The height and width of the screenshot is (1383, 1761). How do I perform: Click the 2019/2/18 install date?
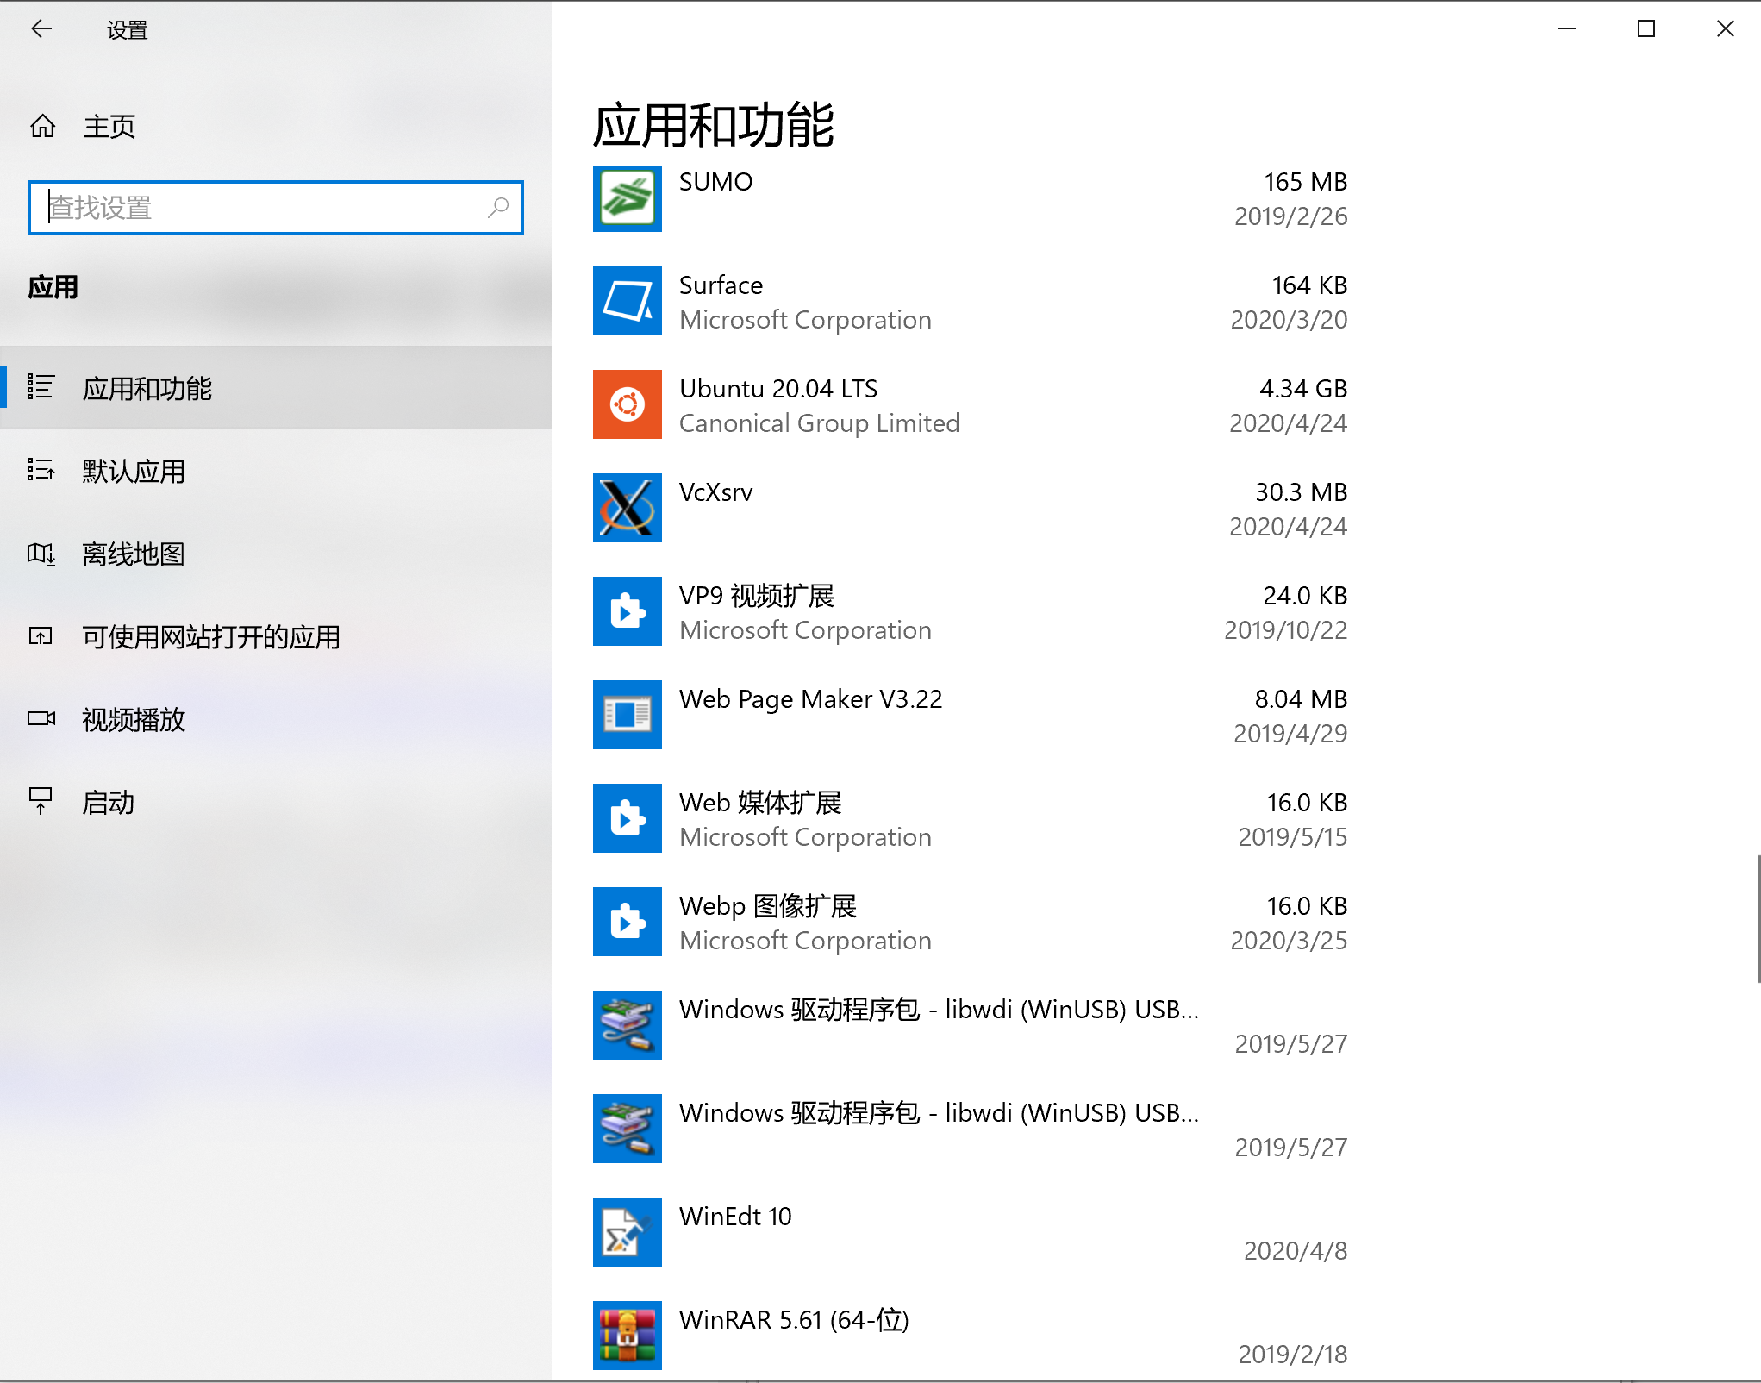pos(1293,1355)
